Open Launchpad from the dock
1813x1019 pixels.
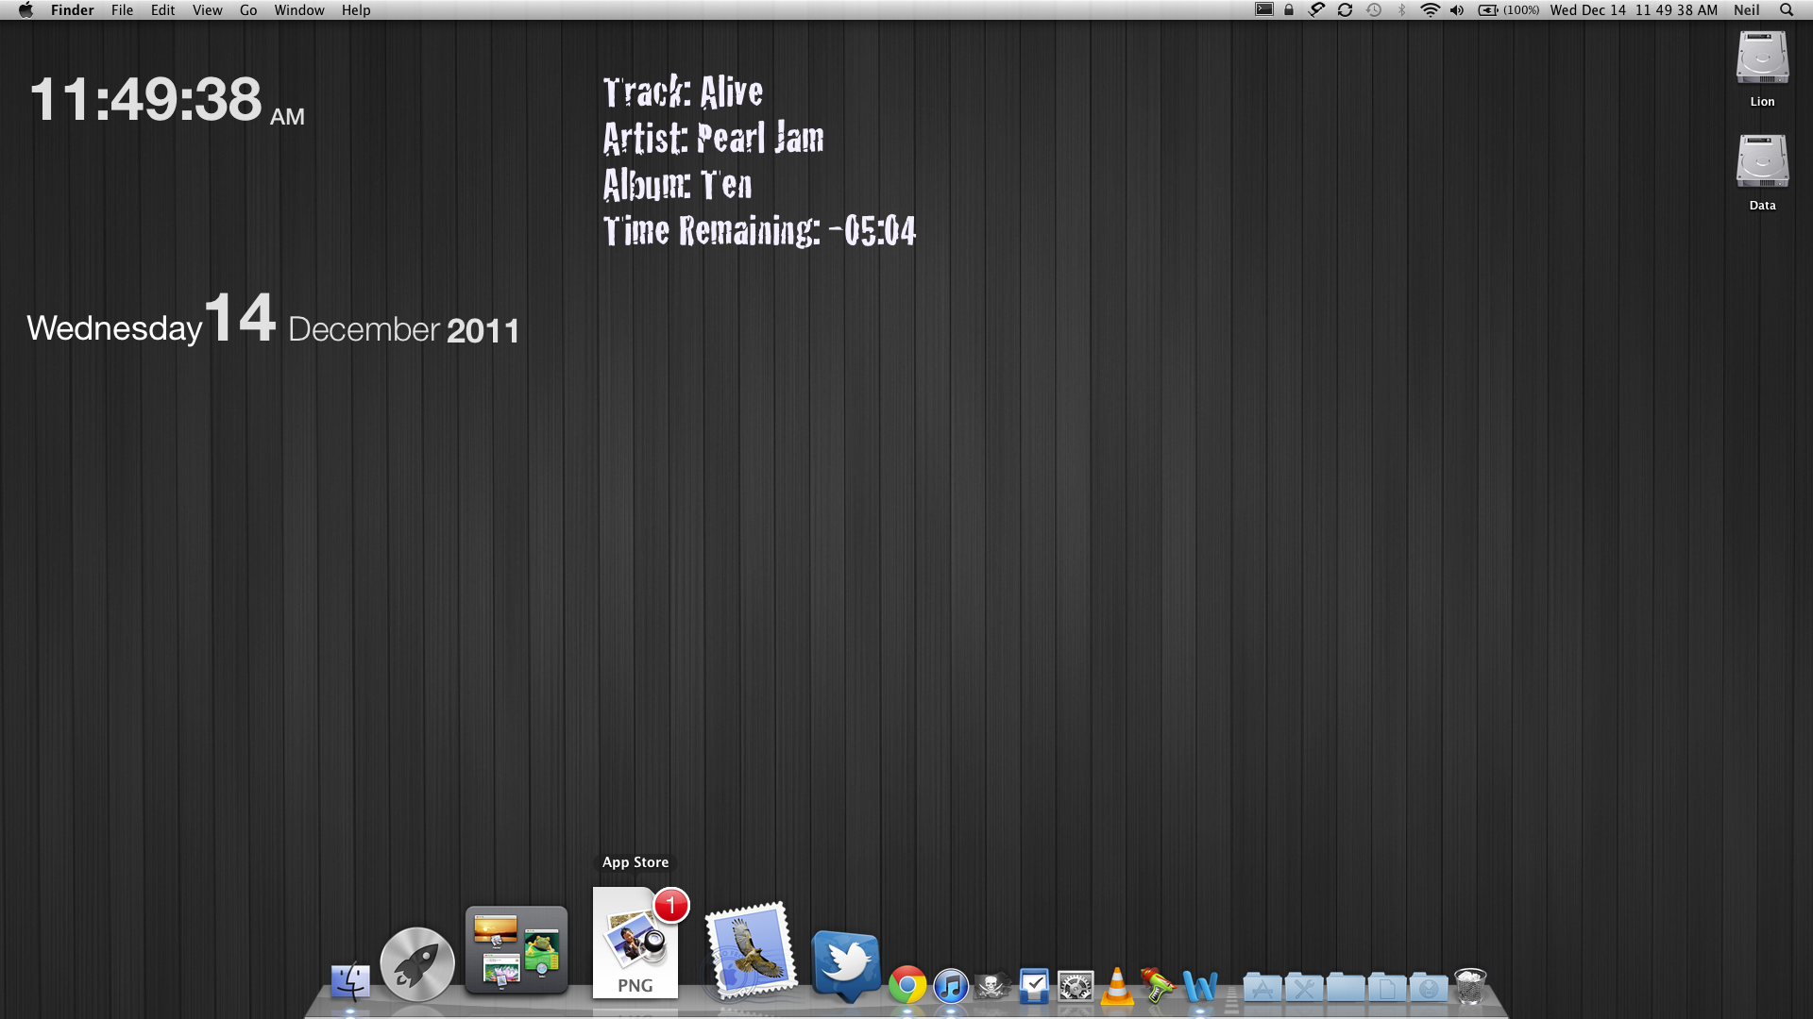pyautogui.click(x=416, y=963)
